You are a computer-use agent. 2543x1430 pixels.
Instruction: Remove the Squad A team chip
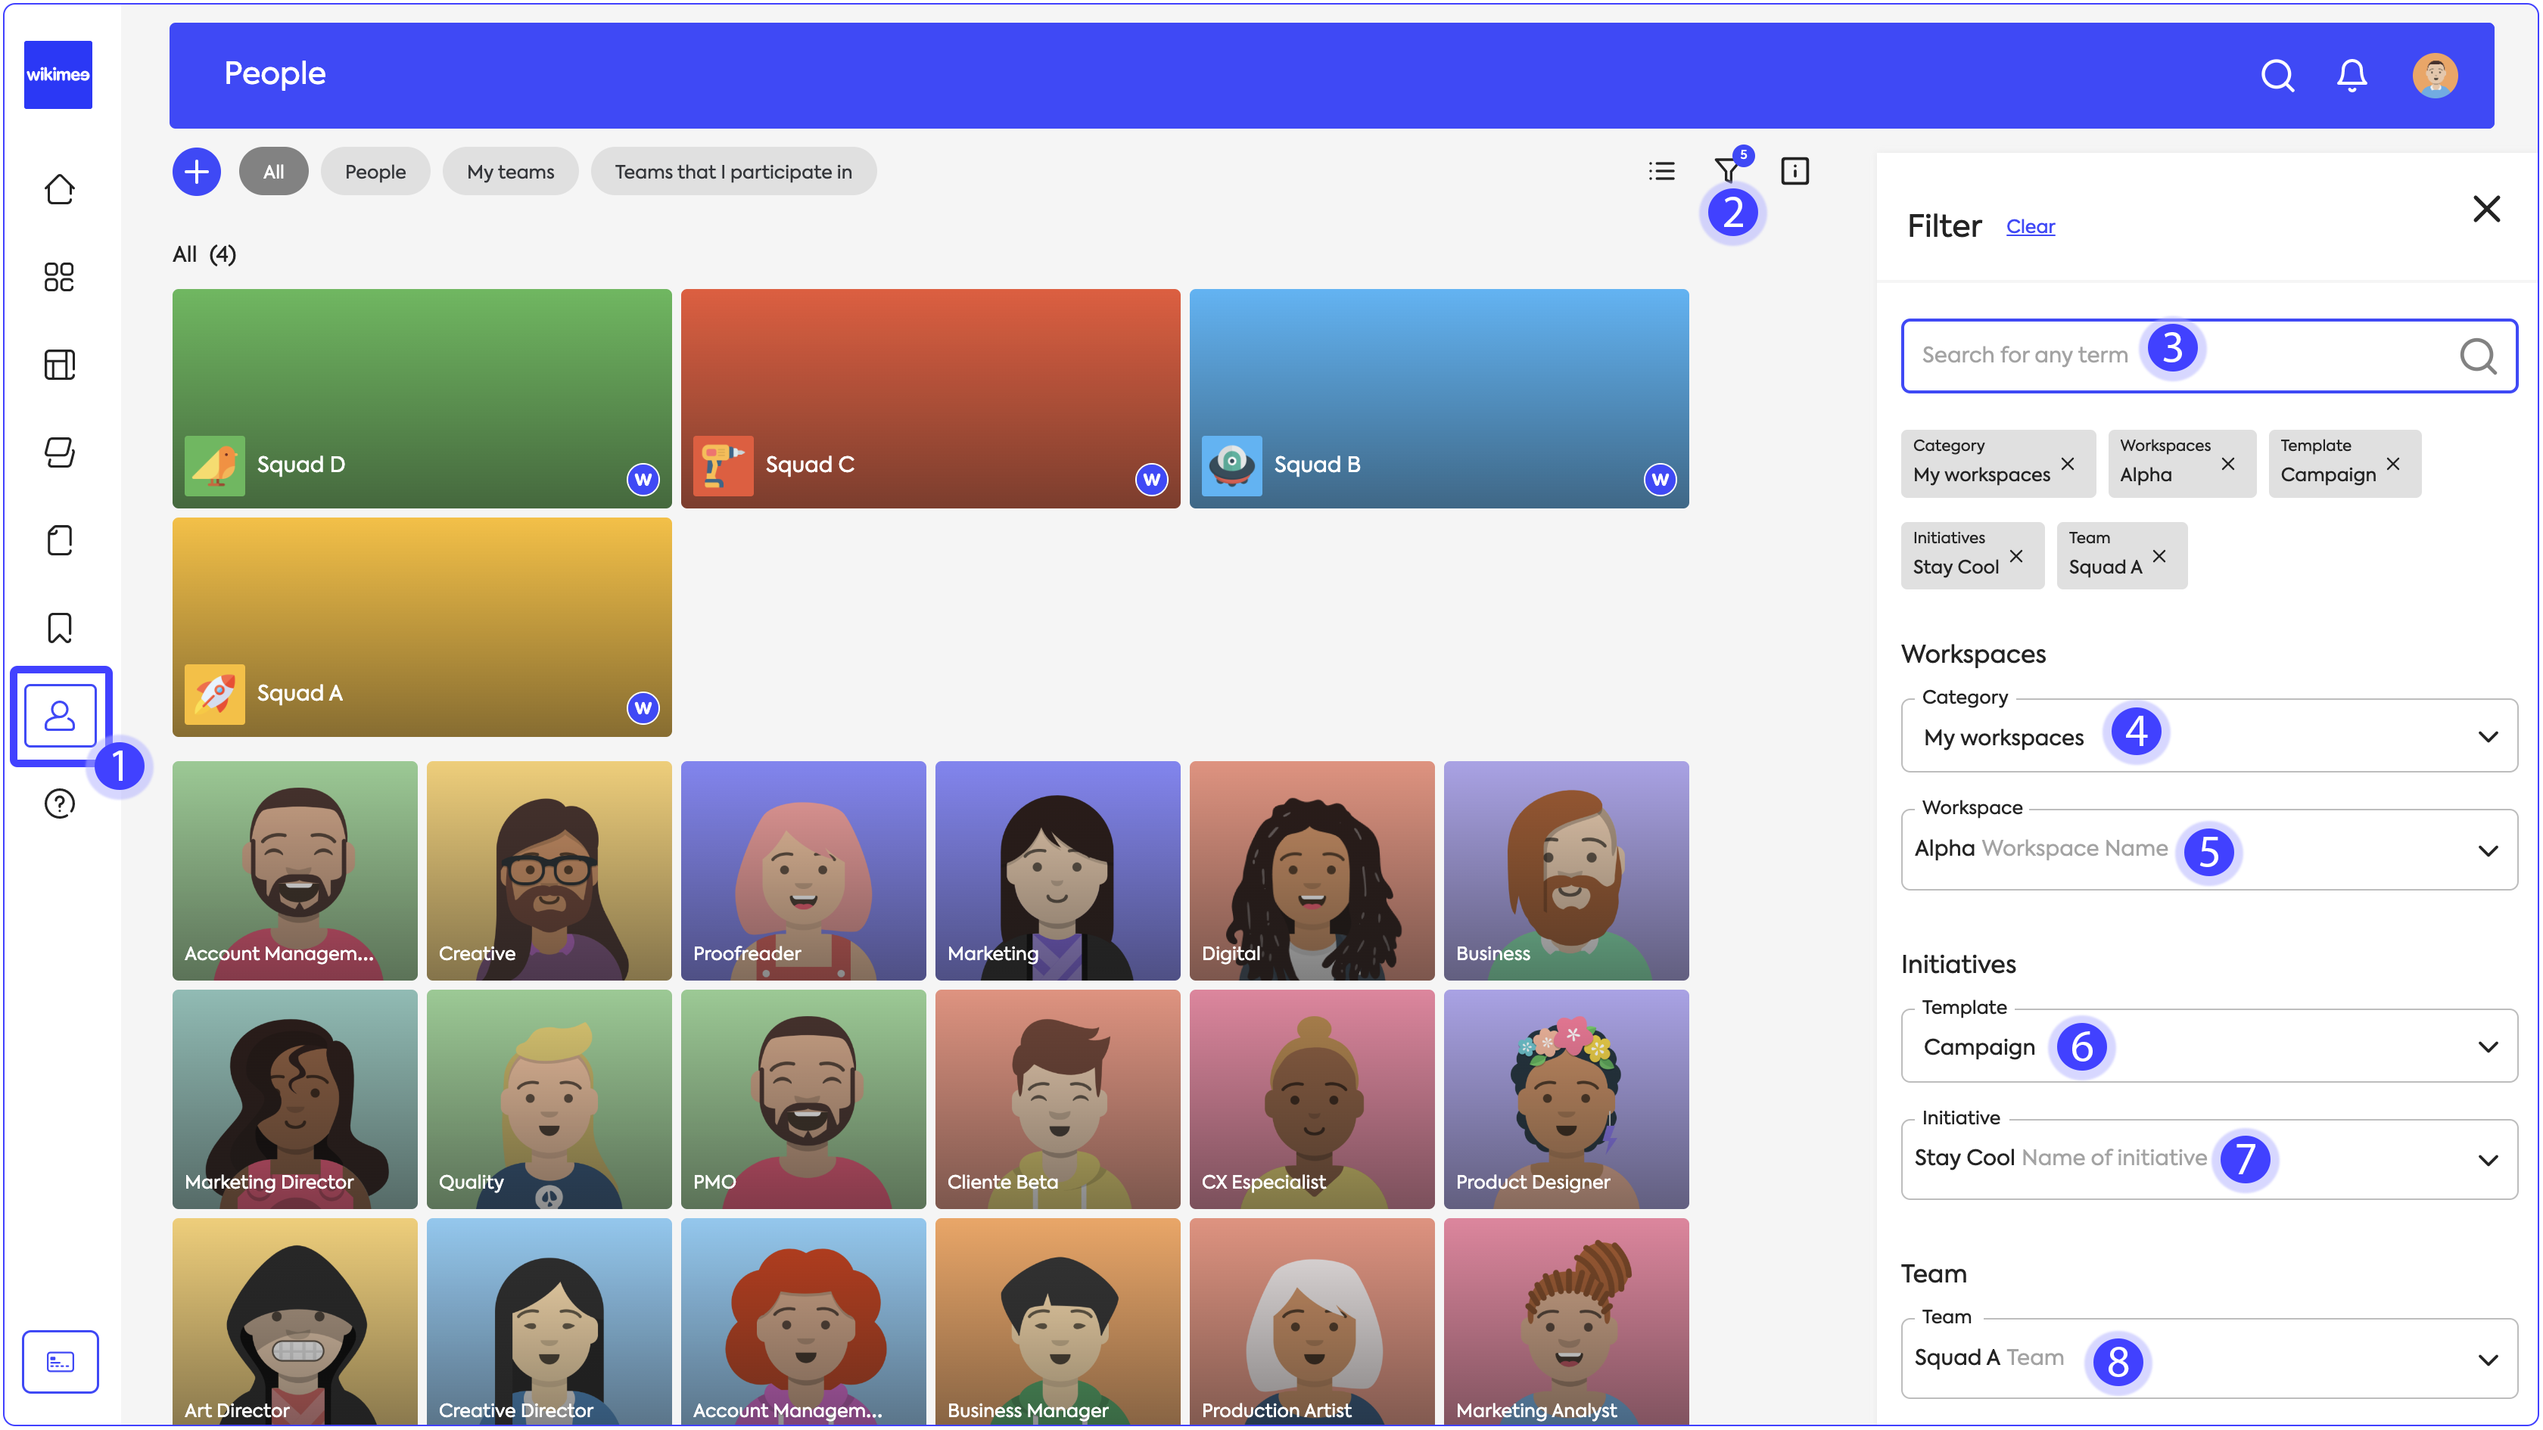point(2159,557)
